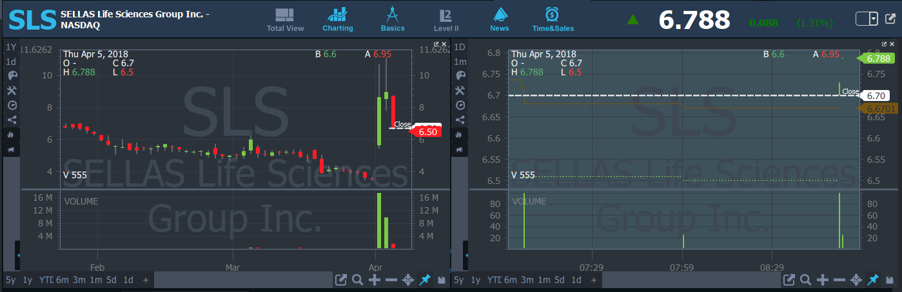Viewport: 902px width, 292px height.
Task: Click the share icon on right chart
Action: [460, 120]
